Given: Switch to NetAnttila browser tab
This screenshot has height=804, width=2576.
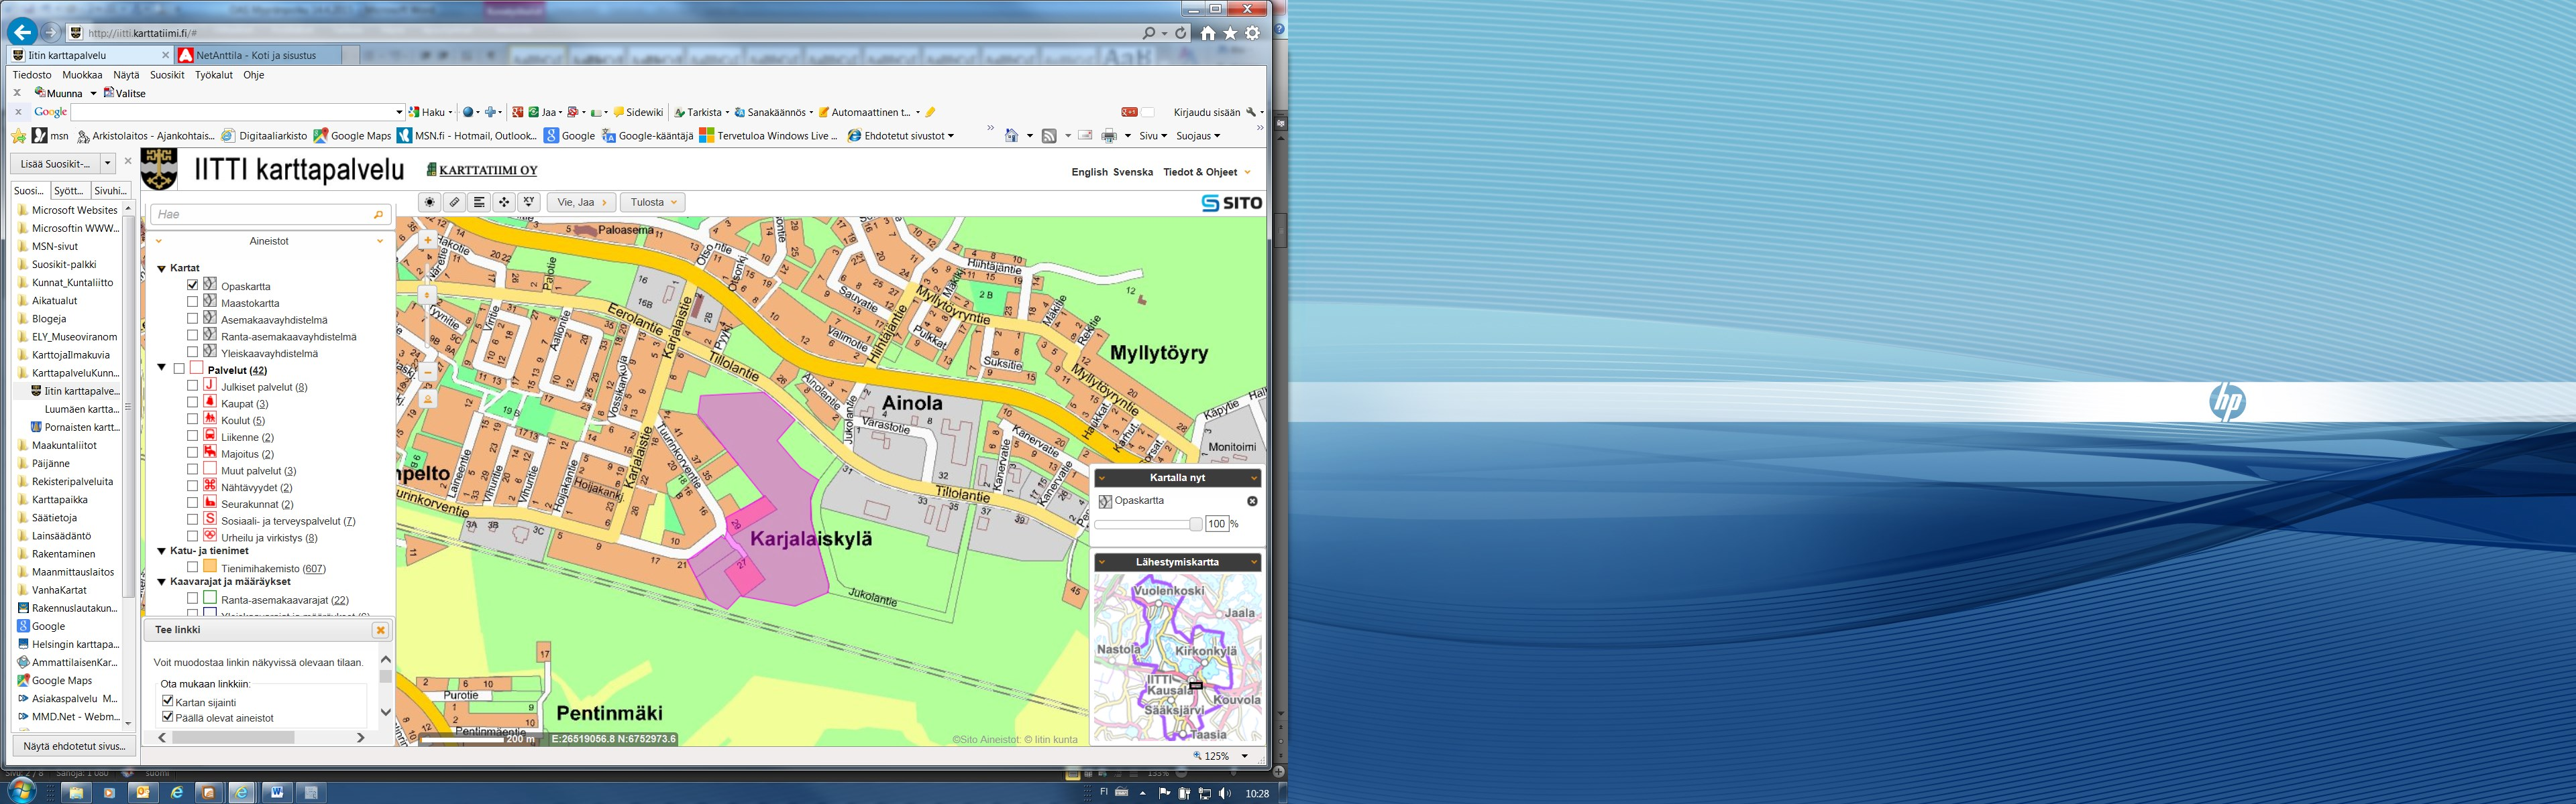Looking at the screenshot, I should (258, 56).
